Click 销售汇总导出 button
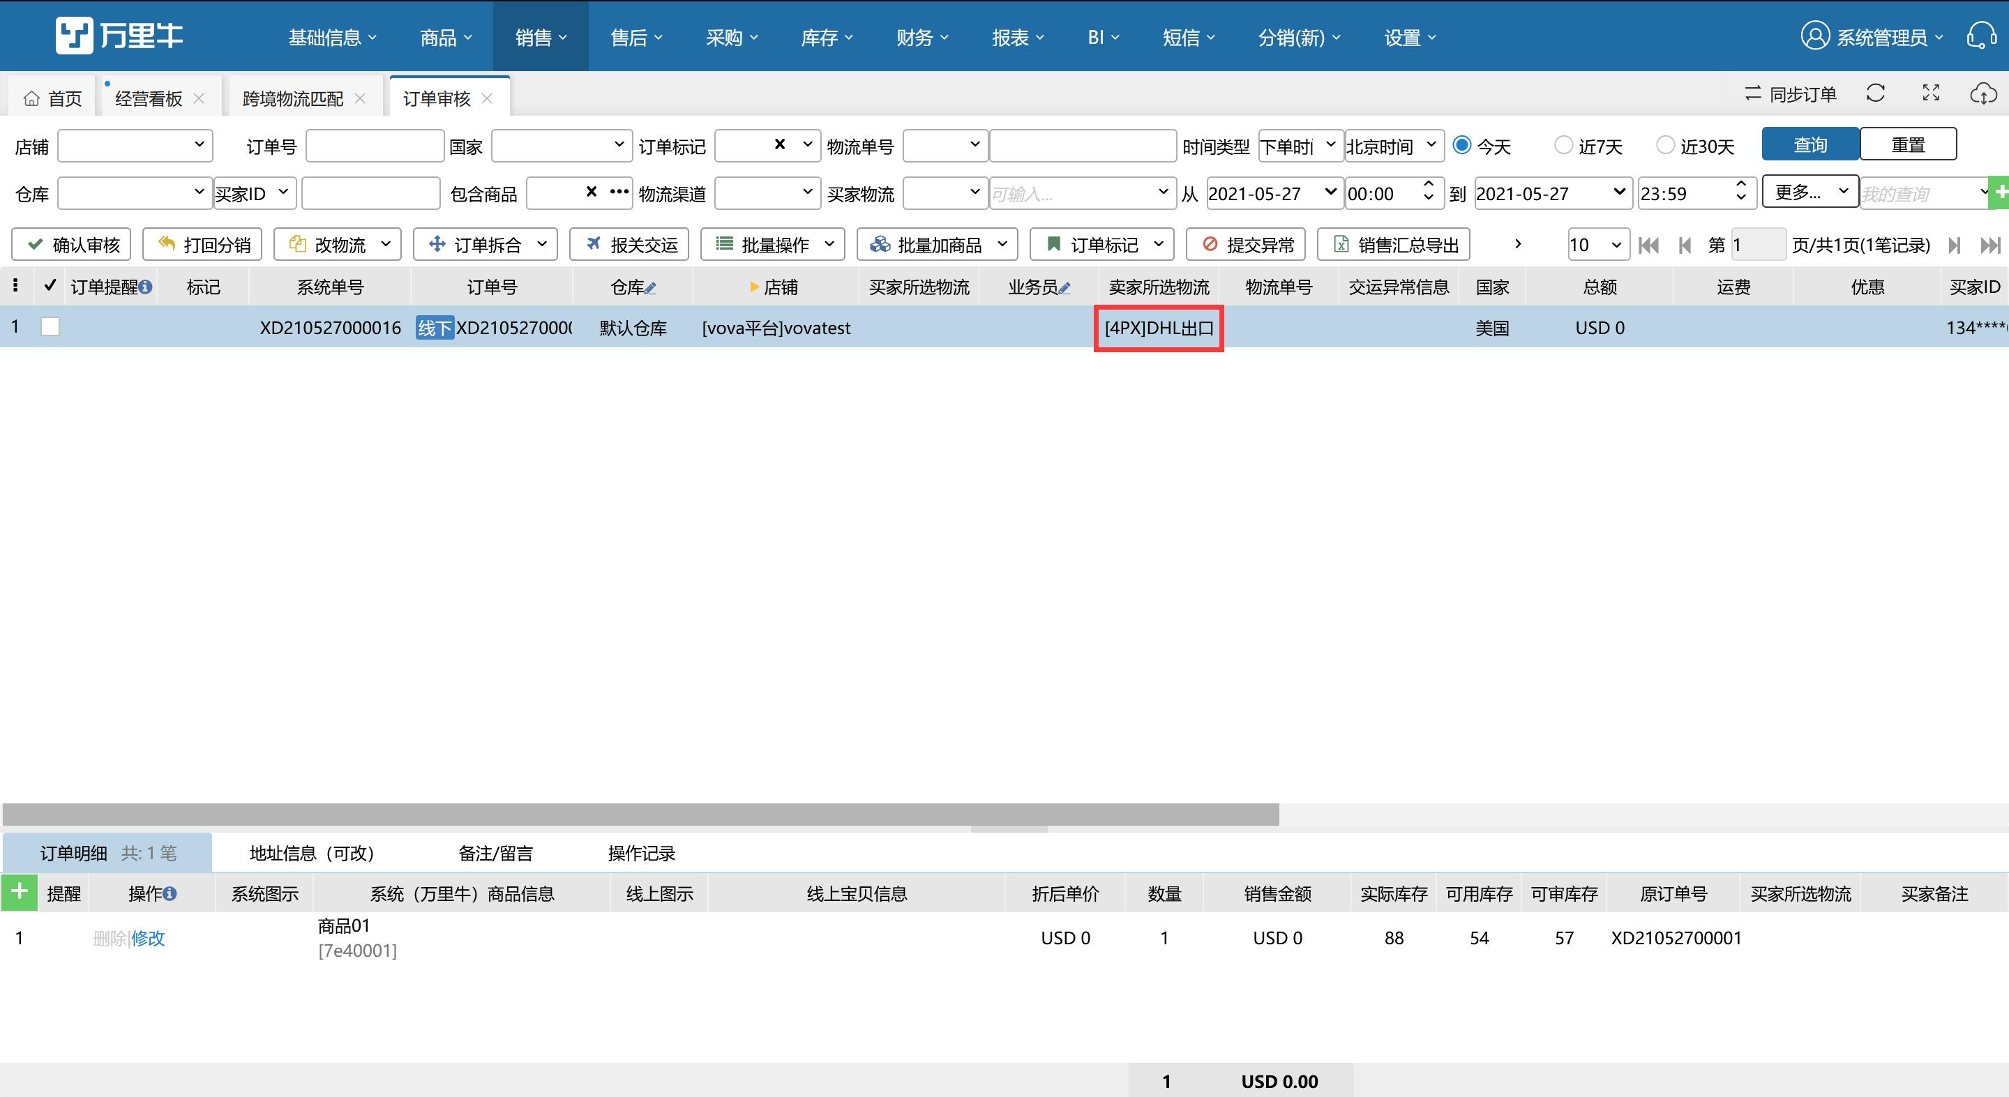The width and height of the screenshot is (2009, 1097). click(1394, 245)
